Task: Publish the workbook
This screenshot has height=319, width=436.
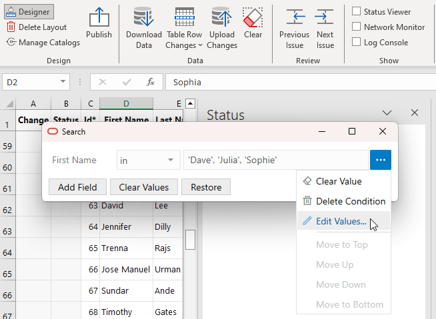Action: click(99, 23)
